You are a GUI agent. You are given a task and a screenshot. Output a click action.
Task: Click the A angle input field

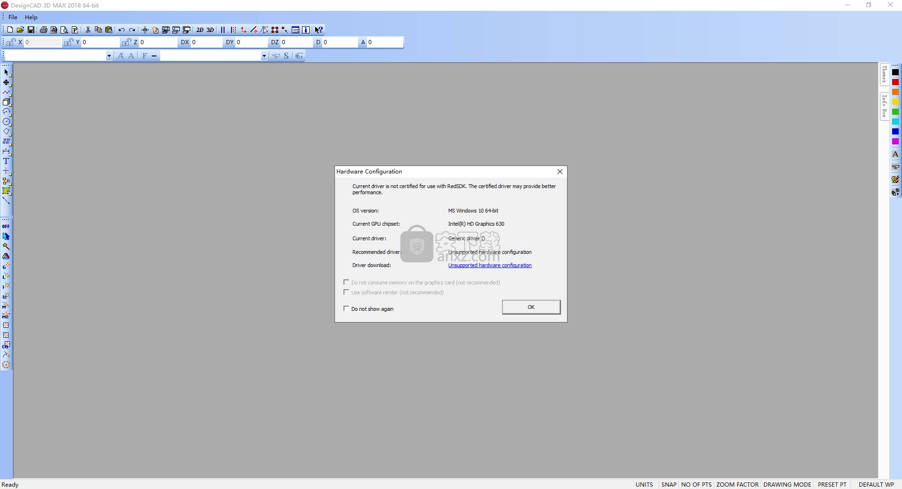coord(385,42)
